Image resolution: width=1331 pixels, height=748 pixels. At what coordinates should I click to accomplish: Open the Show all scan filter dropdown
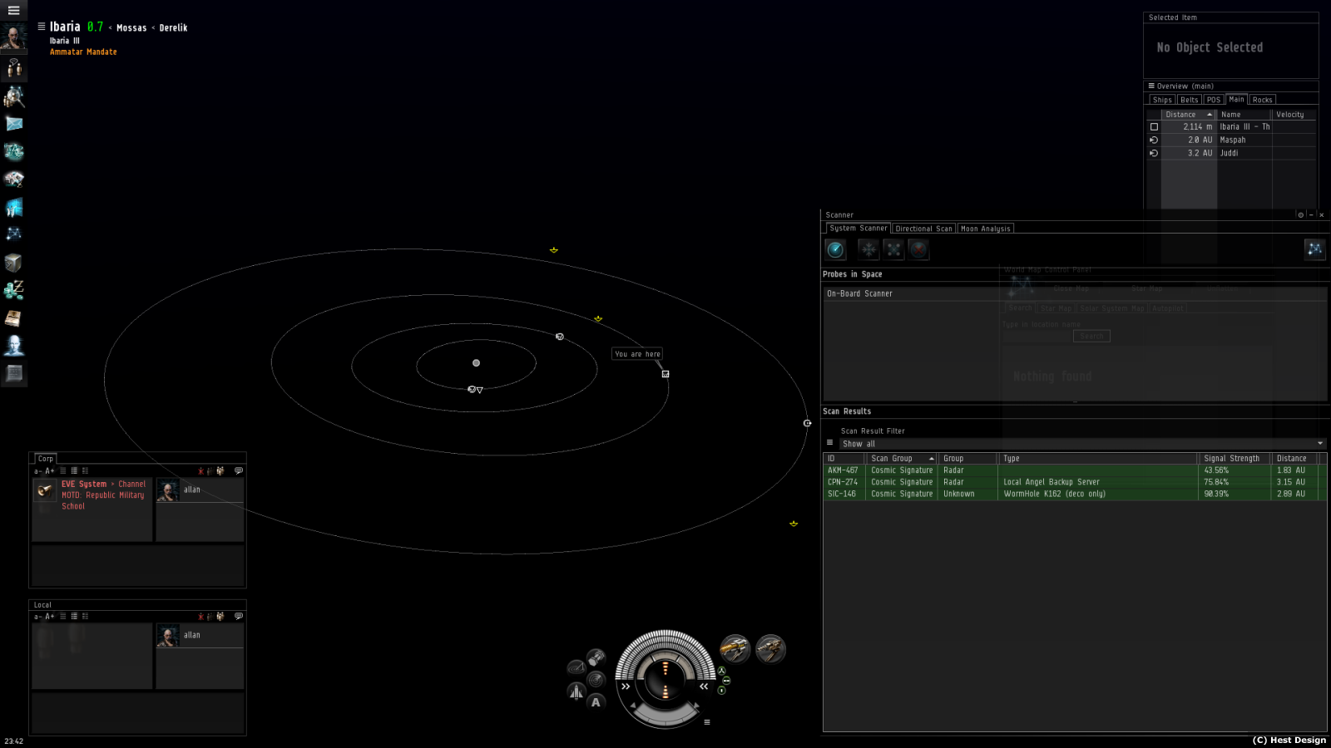pyautogui.click(x=1082, y=444)
